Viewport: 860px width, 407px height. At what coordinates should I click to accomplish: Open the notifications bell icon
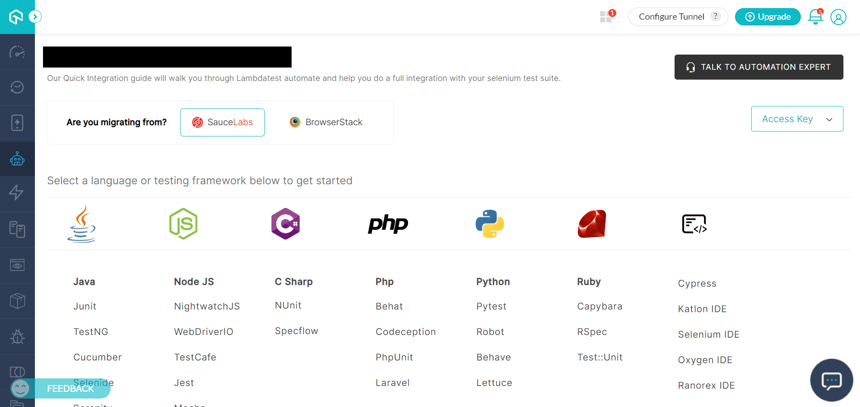coord(815,17)
